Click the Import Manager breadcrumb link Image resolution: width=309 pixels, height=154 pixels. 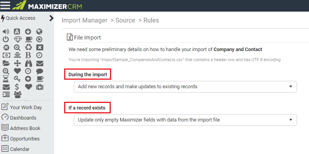pyautogui.click(x=85, y=20)
